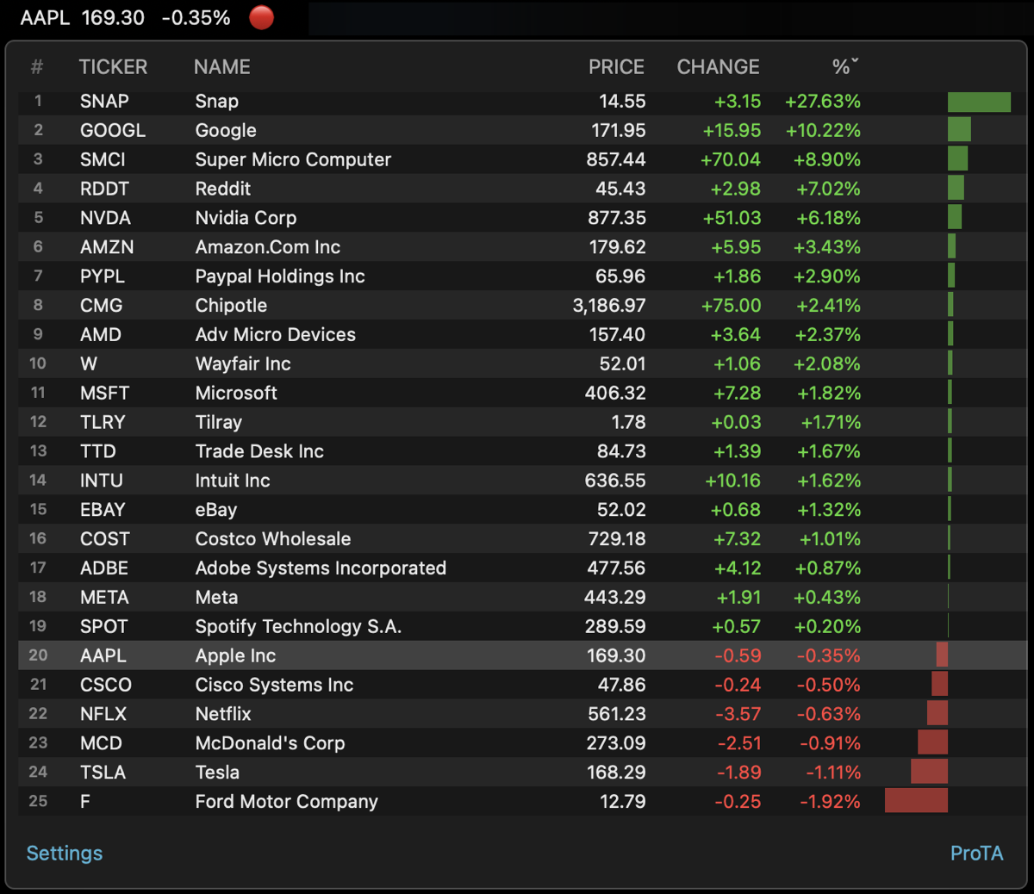Click the AAPL menu bar ticker
This screenshot has height=894, width=1034.
coord(125,18)
